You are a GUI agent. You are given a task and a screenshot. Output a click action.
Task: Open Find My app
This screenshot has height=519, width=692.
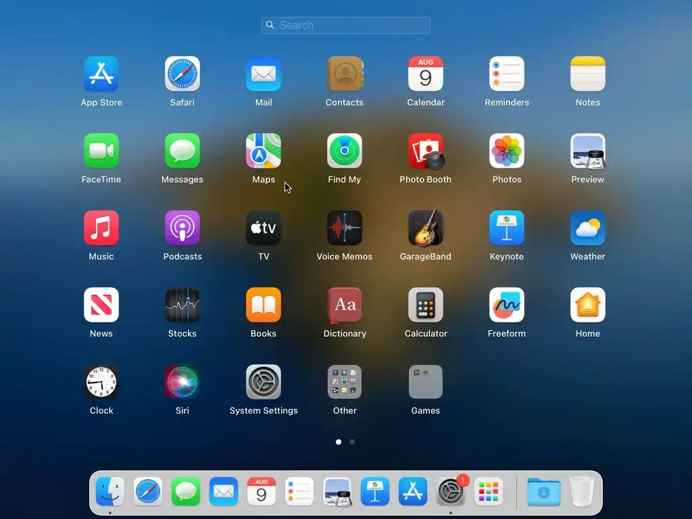coord(345,151)
